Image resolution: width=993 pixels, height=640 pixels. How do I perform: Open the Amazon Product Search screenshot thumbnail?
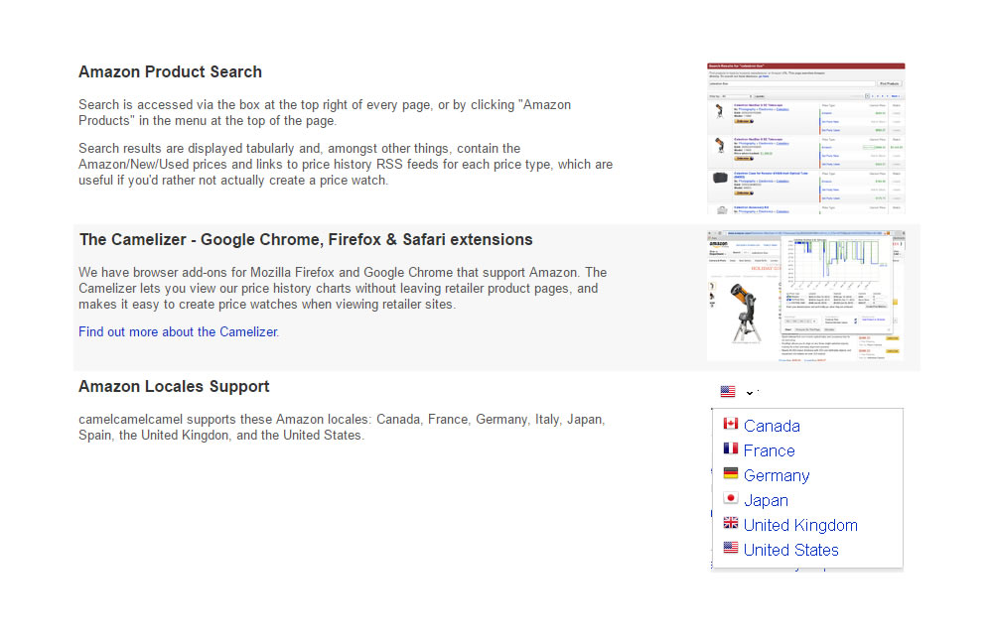805,138
